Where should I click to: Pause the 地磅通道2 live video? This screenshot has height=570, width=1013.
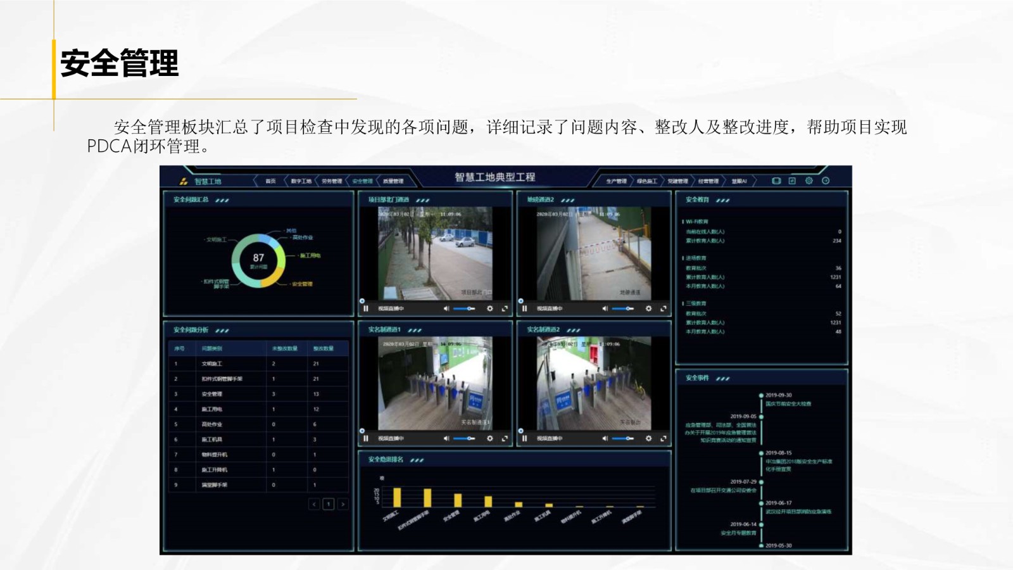click(x=524, y=308)
